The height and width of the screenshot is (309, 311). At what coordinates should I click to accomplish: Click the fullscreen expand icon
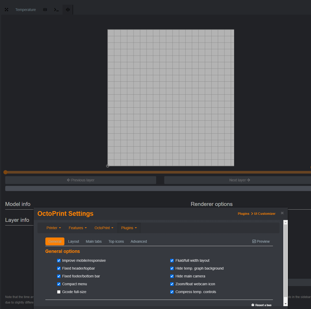(6, 9)
